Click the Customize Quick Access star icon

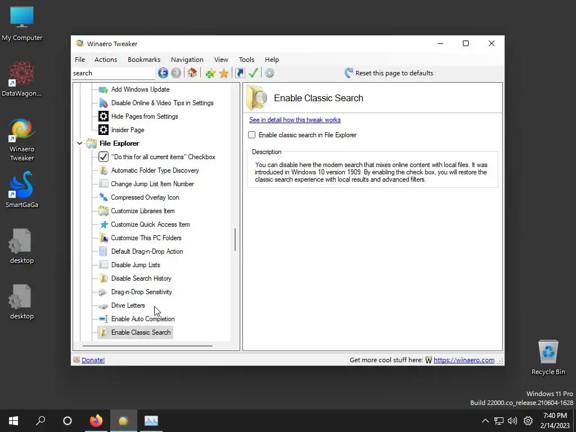click(103, 224)
